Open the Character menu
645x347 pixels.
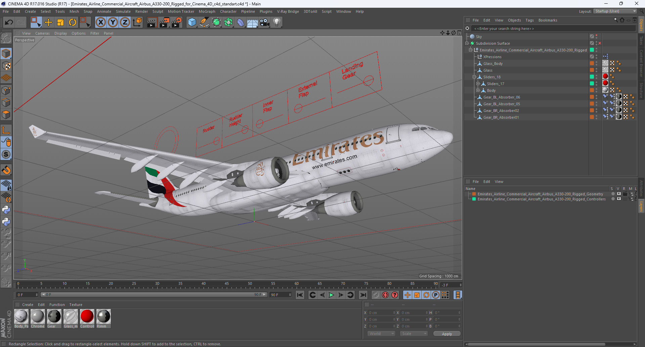(x=228, y=11)
